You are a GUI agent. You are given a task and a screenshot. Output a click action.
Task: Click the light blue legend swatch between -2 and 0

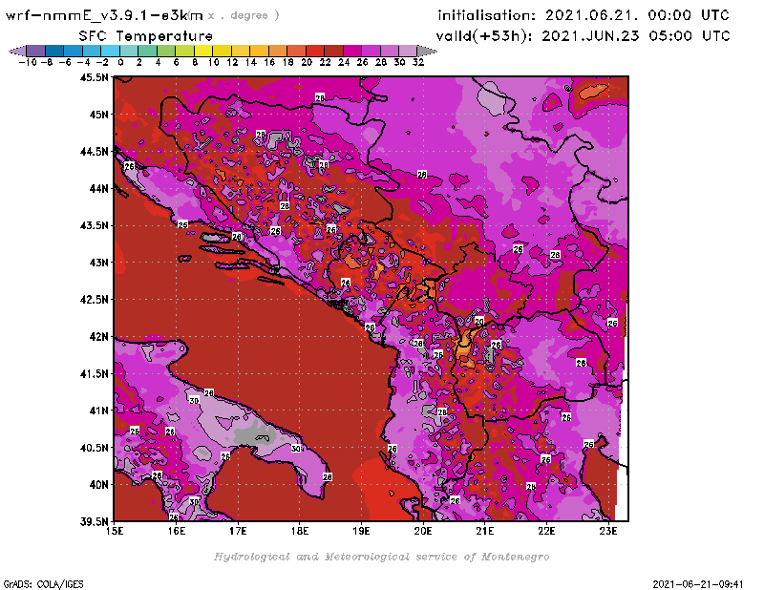pos(110,51)
